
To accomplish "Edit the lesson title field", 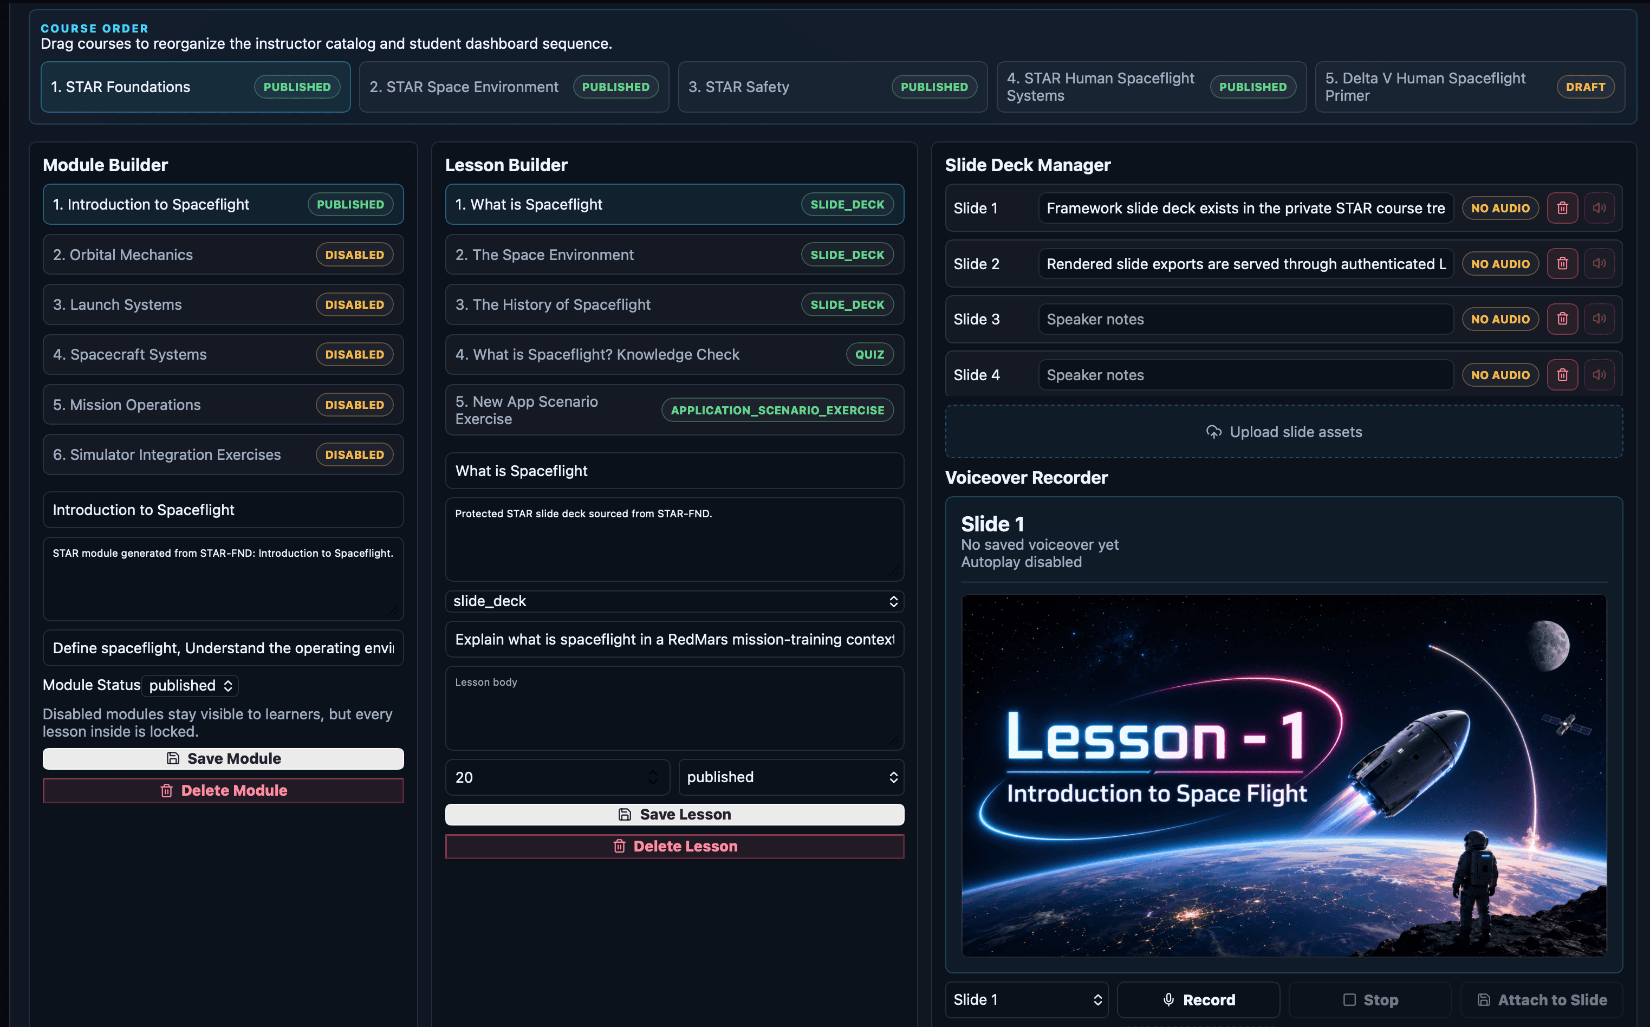I will (x=674, y=471).
